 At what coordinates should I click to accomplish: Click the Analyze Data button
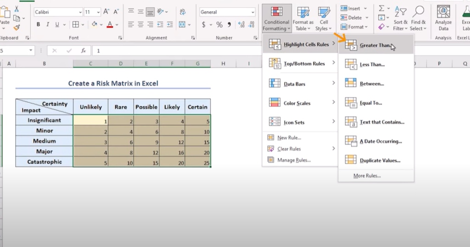pos(443,18)
